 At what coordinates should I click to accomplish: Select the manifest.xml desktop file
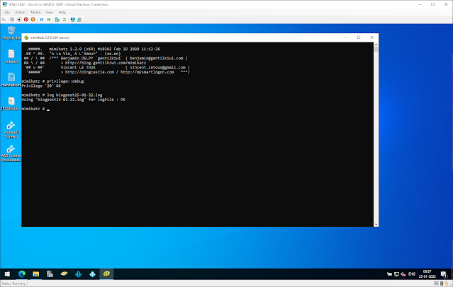pyautogui.click(x=11, y=80)
